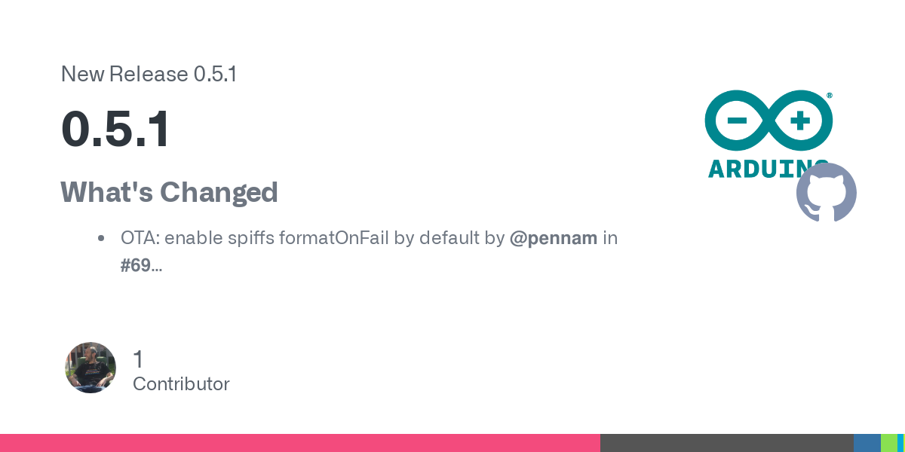Open the contributor avatar photo
Viewport: 905px width, 452px height.
[90, 368]
